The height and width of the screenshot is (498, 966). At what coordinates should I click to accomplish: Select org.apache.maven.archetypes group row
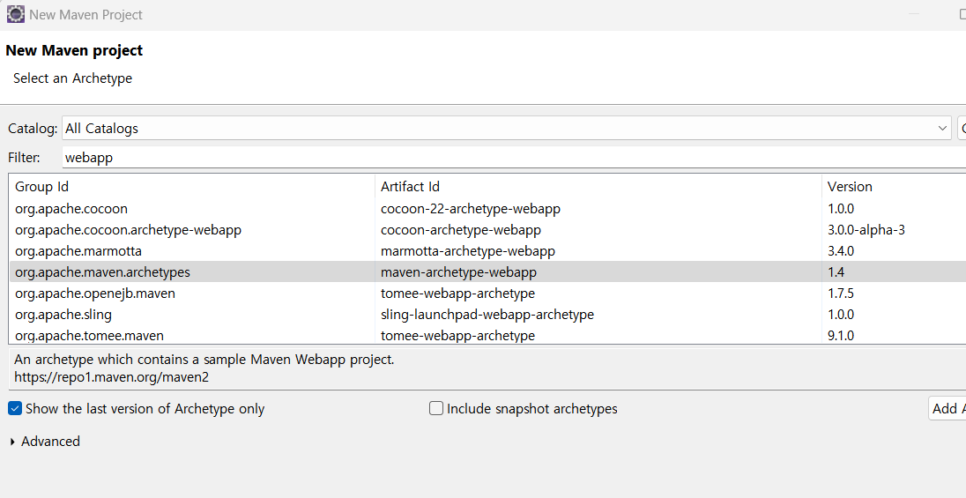tap(103, 271)
